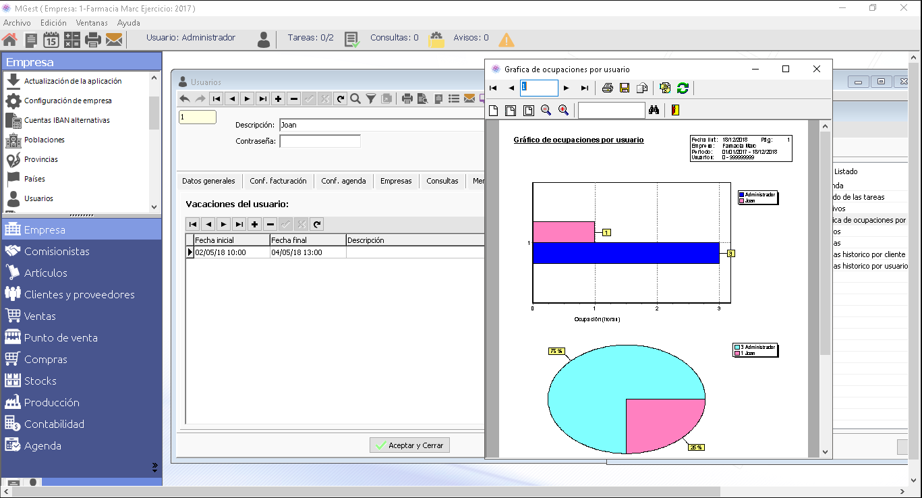Image resolution: width=922 pixels, height=498 pixels.
Task: Switch to Consultas tab
Action: coord(442,181)
